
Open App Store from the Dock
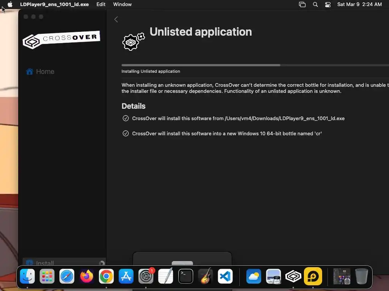point(126,276)
